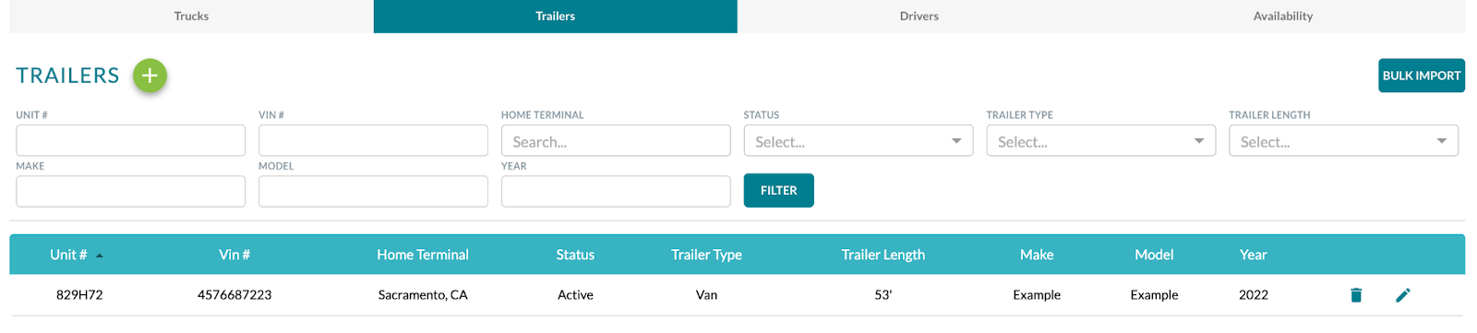Screen dimensions: 1477x333
Task: Sort table by Trailer Length header
Action: tap(883, 255)
